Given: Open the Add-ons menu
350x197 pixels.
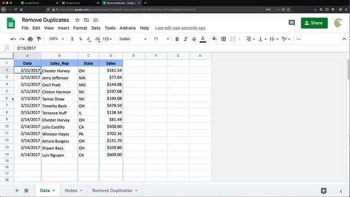Looking at the screenshot, I should (x=127, y=28).
